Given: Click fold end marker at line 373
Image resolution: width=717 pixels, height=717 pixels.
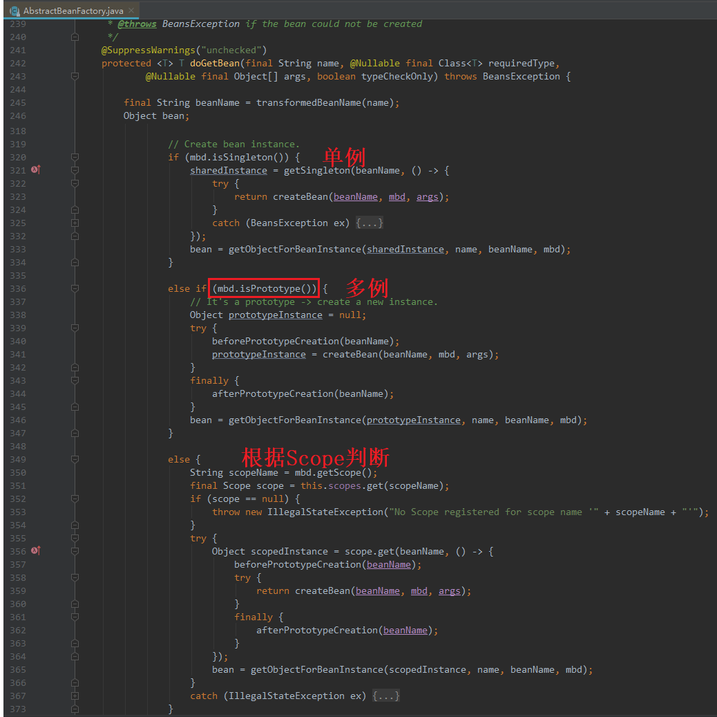Looking at the screenshot, I should [75, 709].
